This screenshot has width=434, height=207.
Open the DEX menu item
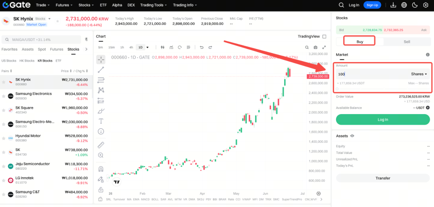pos(131,5)
